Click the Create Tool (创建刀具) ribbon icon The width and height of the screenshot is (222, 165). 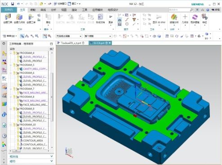(x=8, y=18)
